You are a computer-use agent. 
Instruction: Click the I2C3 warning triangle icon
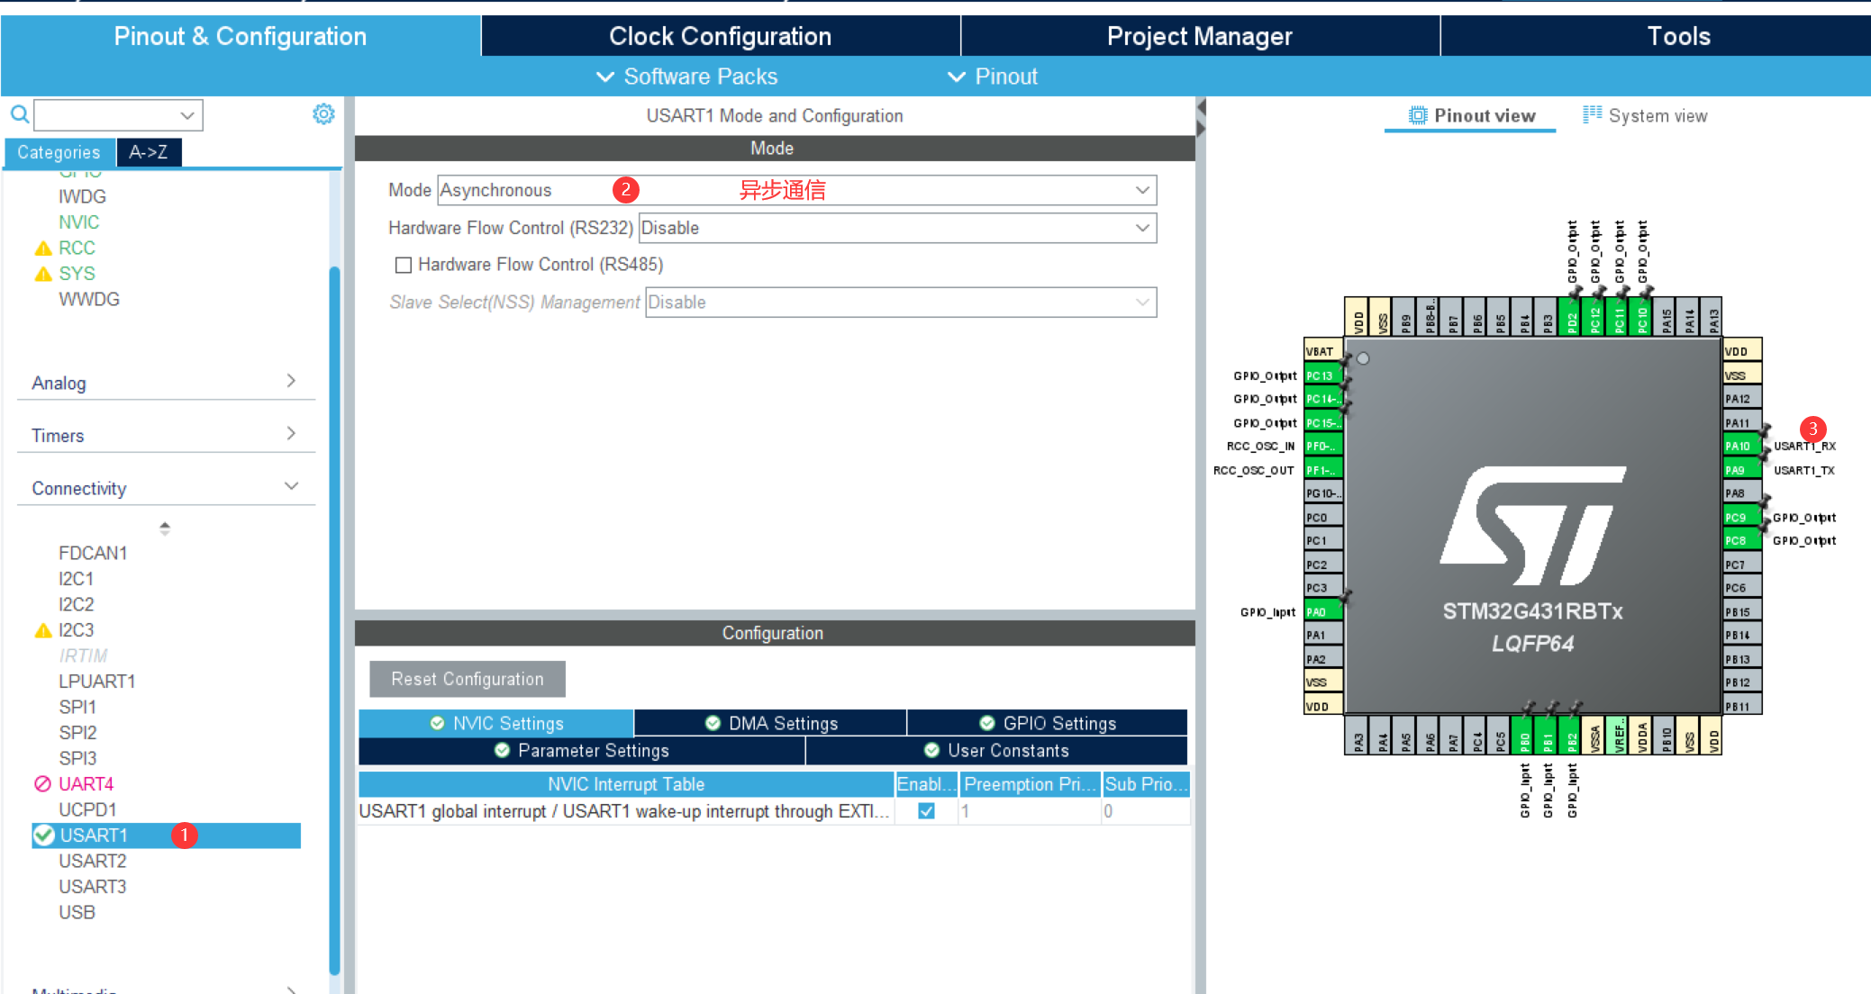tap(42, 630)
